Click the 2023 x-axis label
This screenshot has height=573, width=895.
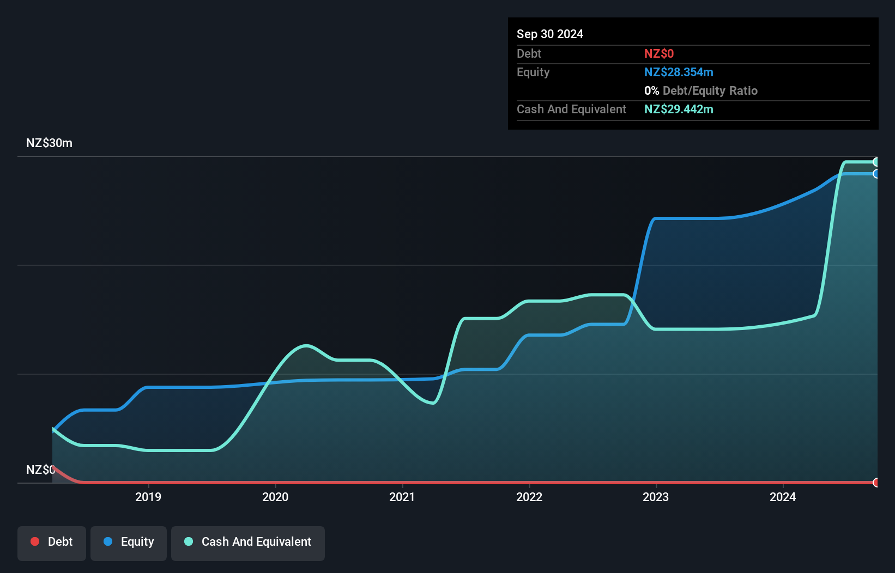point(656,497)
